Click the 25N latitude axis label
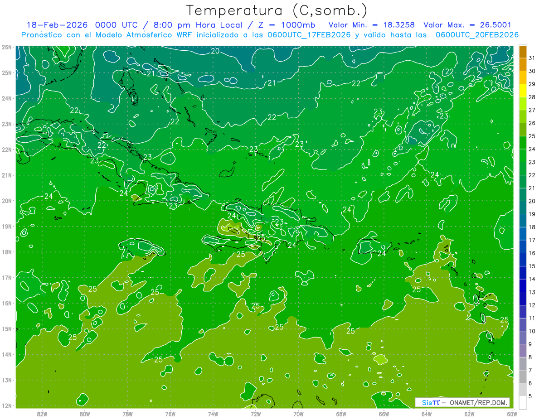 (6, 73)
